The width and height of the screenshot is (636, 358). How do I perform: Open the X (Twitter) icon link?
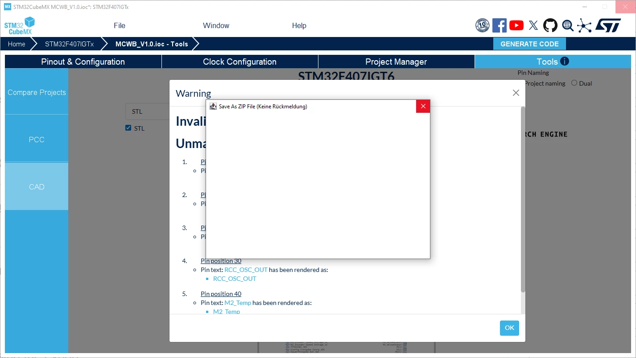tap(533, 25)
